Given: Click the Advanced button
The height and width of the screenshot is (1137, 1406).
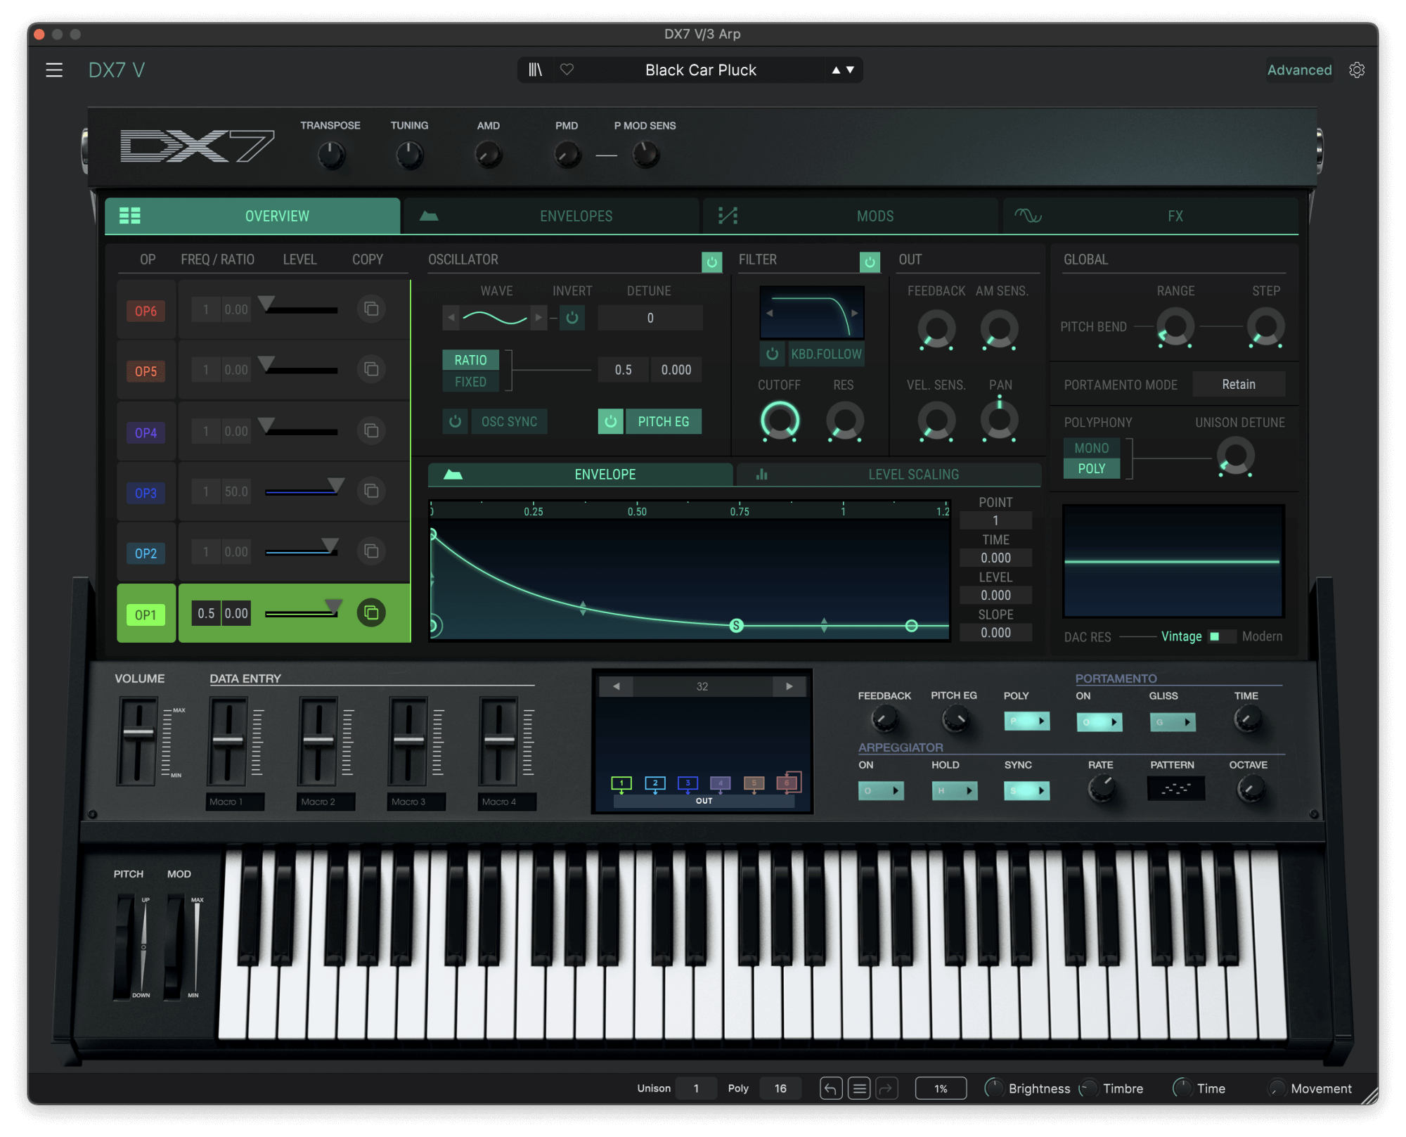Looking at the screenshot, I should point(1299,70).
